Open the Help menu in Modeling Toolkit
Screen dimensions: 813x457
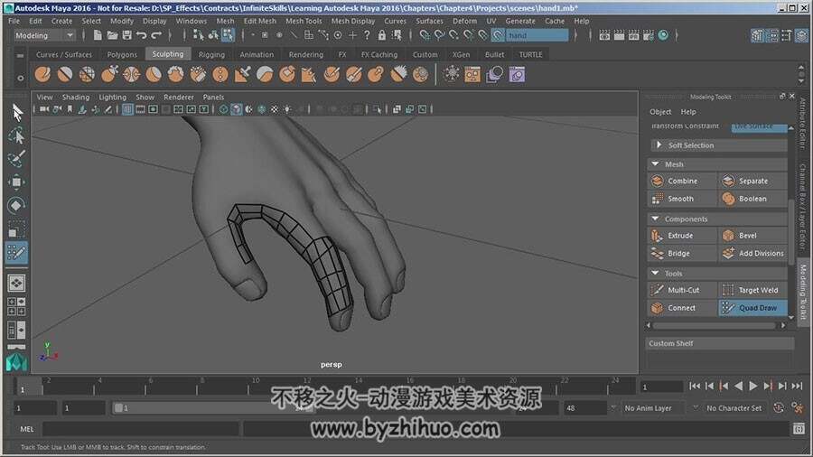(688, 112)
